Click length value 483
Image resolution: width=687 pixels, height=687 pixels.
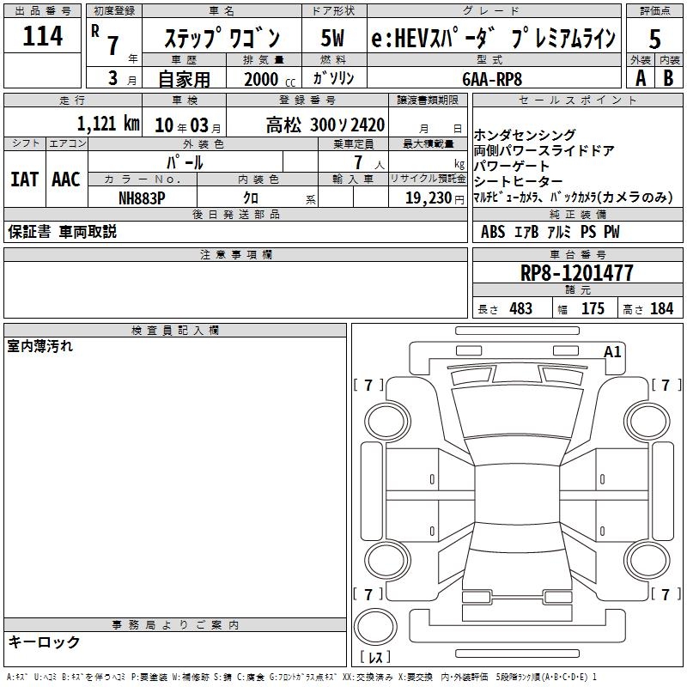[520, 308]
